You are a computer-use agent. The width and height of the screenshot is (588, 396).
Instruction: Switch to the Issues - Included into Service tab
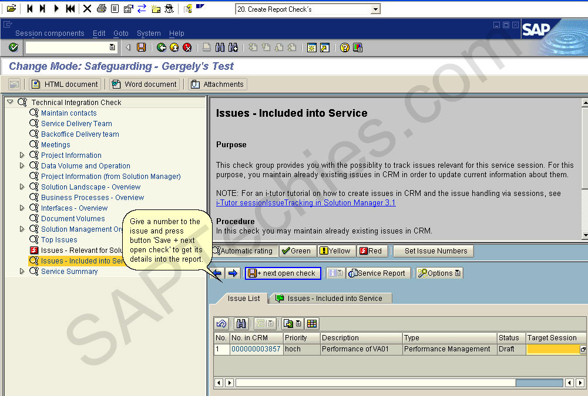[330, 299]
